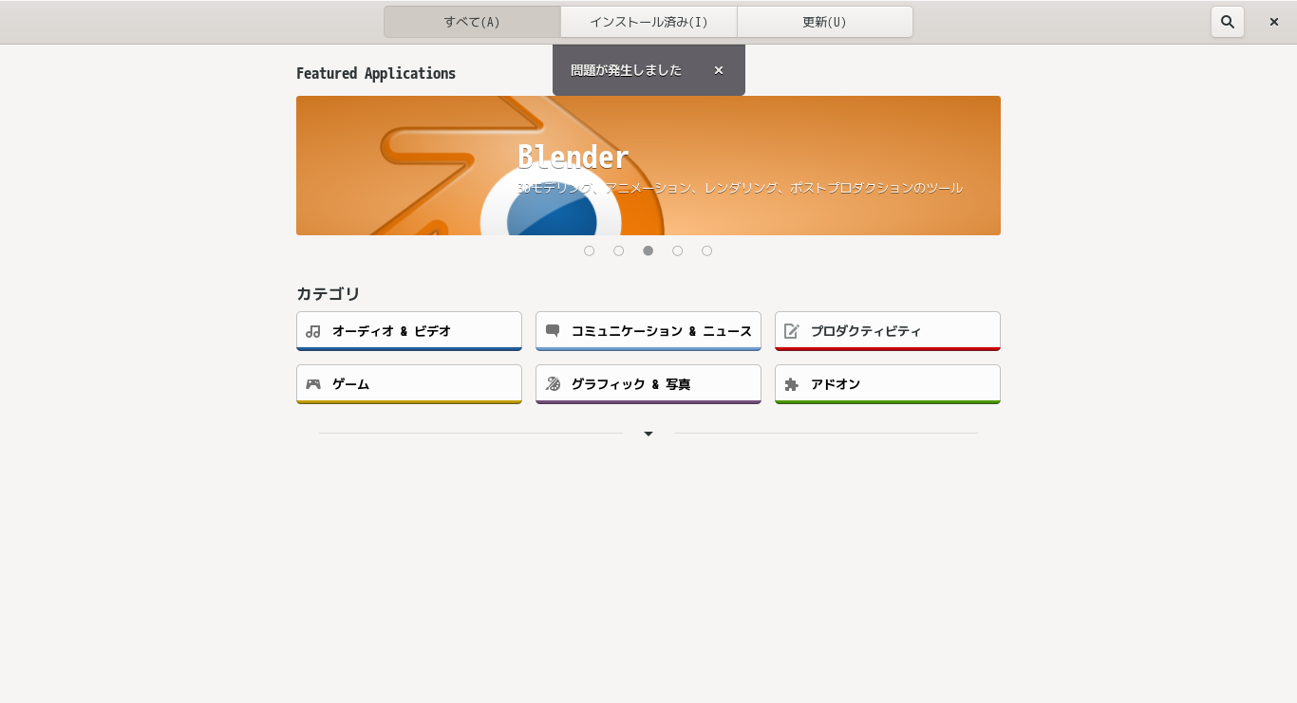This screenshot has width=1297, height=703.
Task: Browse the グラフィック & 写真 category
Action: click(x=648, y=384)
